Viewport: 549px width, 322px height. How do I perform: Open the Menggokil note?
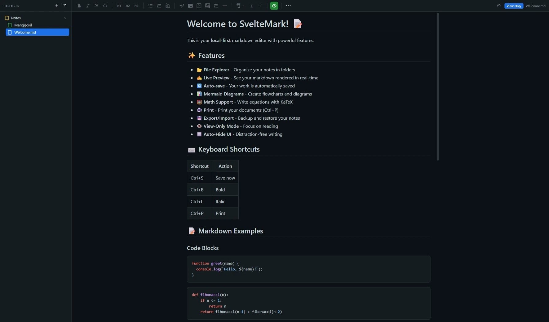point(23,25)
